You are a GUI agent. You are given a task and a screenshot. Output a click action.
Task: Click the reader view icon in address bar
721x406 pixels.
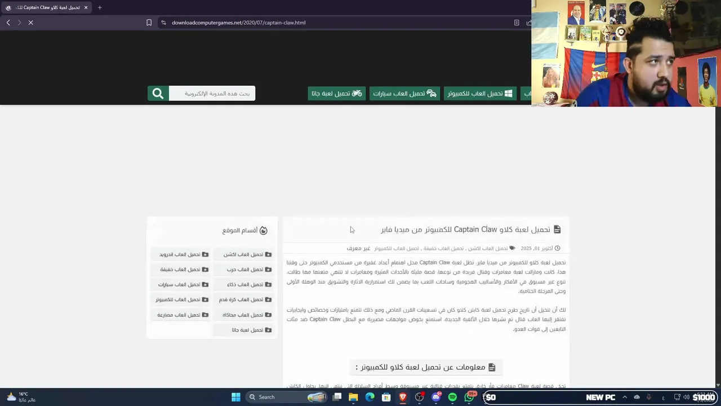[517, 23]
